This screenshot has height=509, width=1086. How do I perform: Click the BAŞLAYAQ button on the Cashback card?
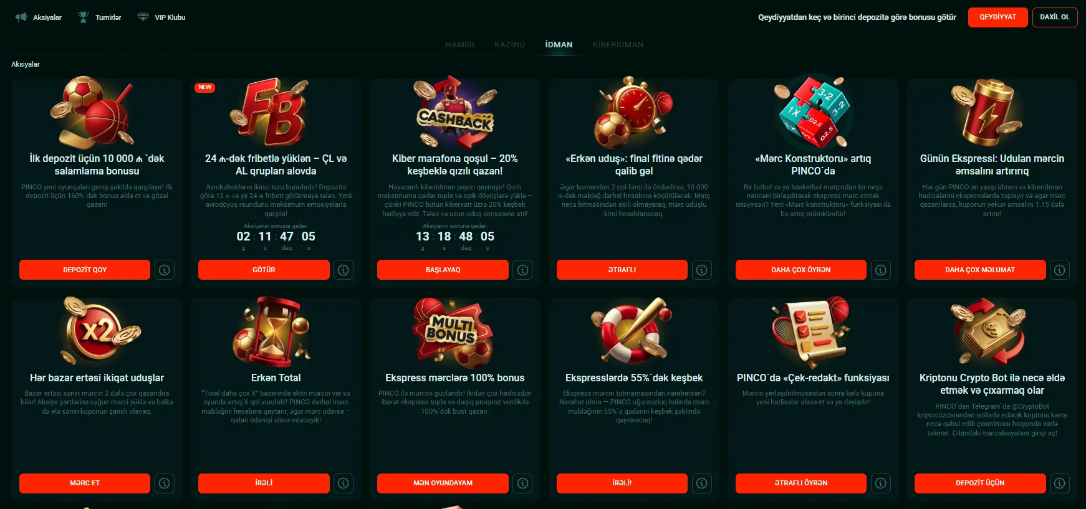[443, 270]
